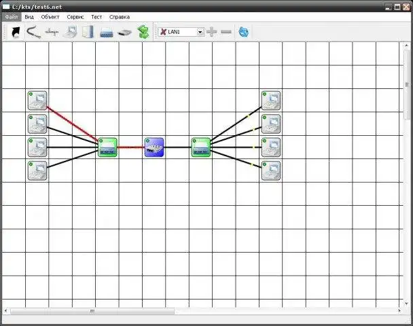Select the computer device tool
Viewport: 413px width, 326px height.
pos(71,32)
